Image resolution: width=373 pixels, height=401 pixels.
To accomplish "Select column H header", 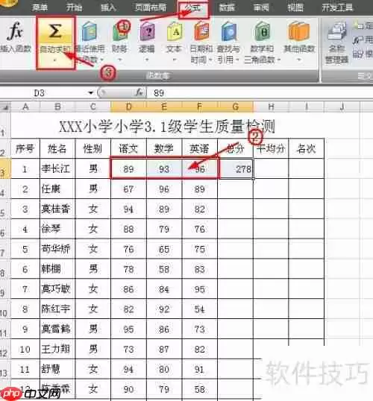I will tap(271, 107).
